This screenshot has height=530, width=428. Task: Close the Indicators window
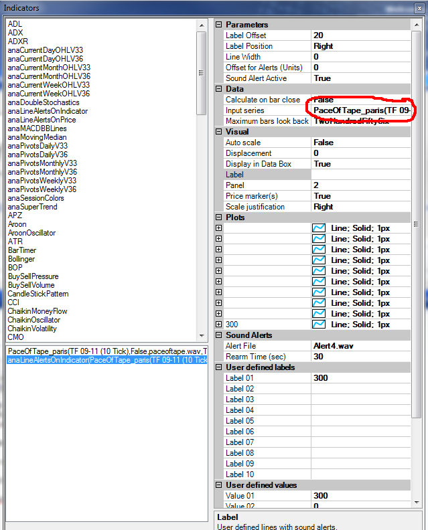pyautogui.click(x=419, y=8)
